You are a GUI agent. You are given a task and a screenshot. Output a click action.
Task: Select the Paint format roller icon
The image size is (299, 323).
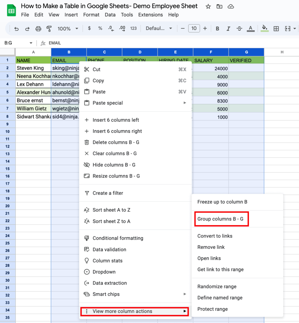click(x=49, y=29)
